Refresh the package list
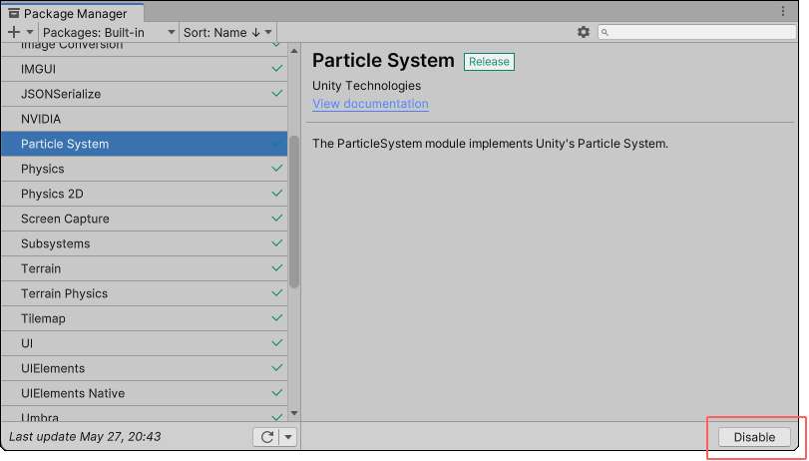809x461 pixels. [x=266, y=437]
